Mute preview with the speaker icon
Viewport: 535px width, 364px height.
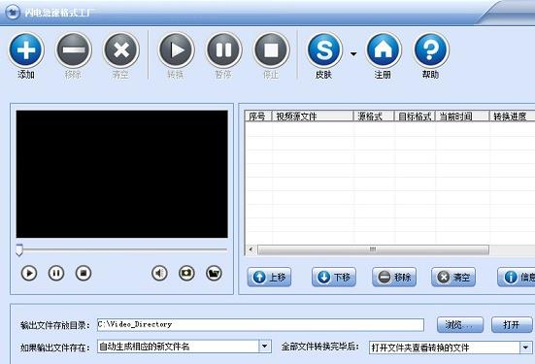tap(159, 273)
